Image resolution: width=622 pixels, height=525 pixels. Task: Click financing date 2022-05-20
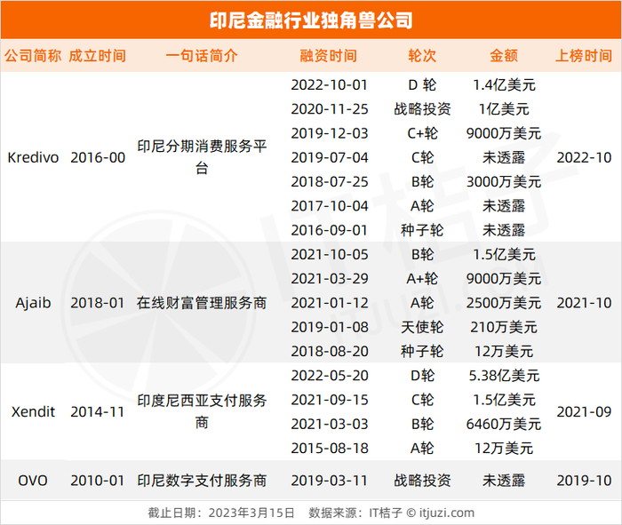pyautogui.click(x=330, y=376)
